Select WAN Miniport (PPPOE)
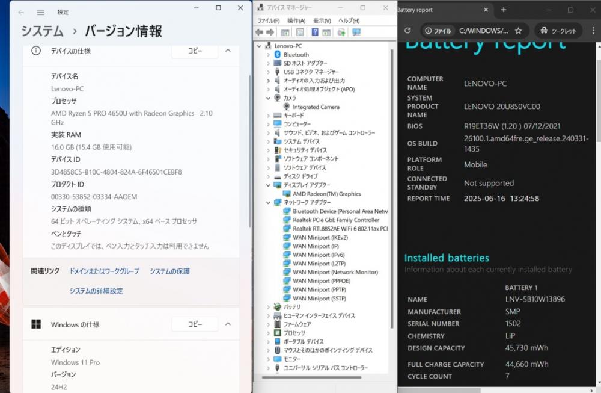 coord(322,281)
